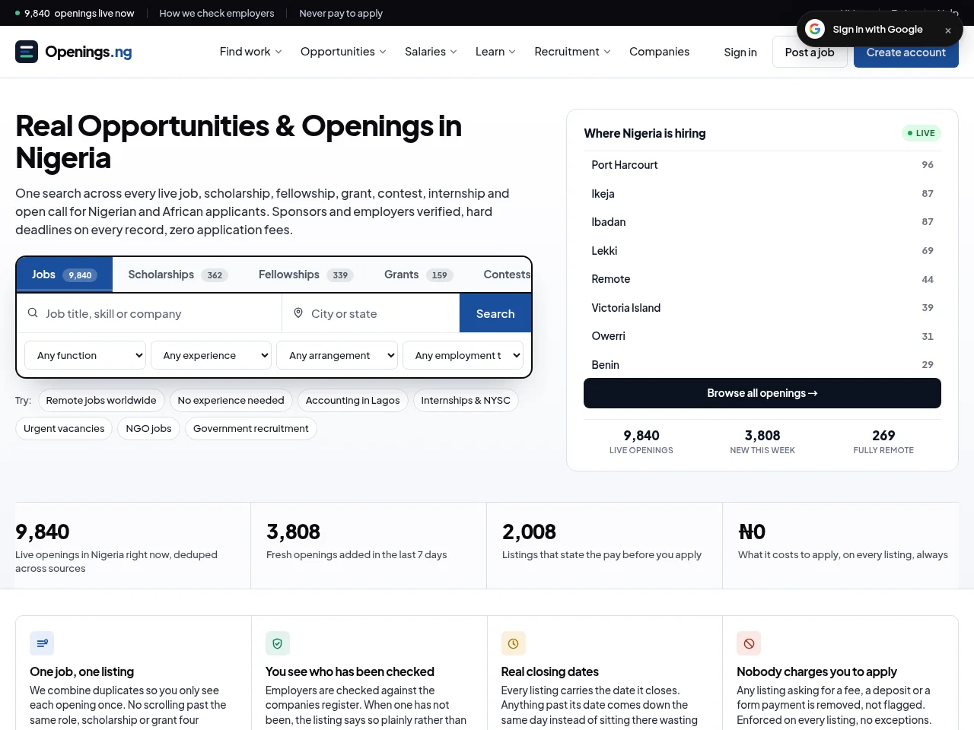Select the Jobs tab
The height and width of the screenshot is (730, 974).
tap(65, 275)
